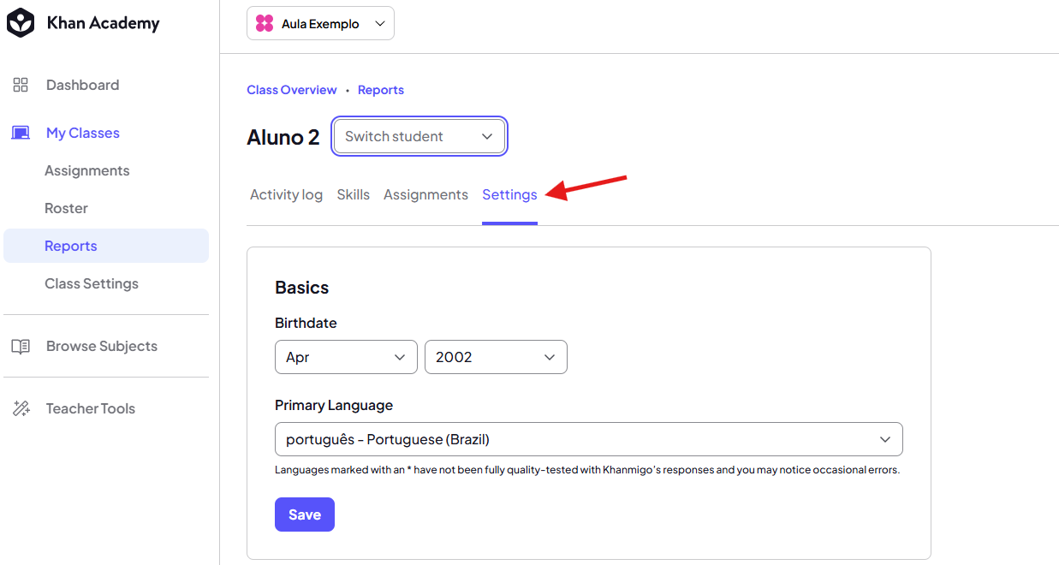This screenshot has height=565, width=1059.
Task: Expand the Aula Exemplo class selector
Action: click(320, 24)
